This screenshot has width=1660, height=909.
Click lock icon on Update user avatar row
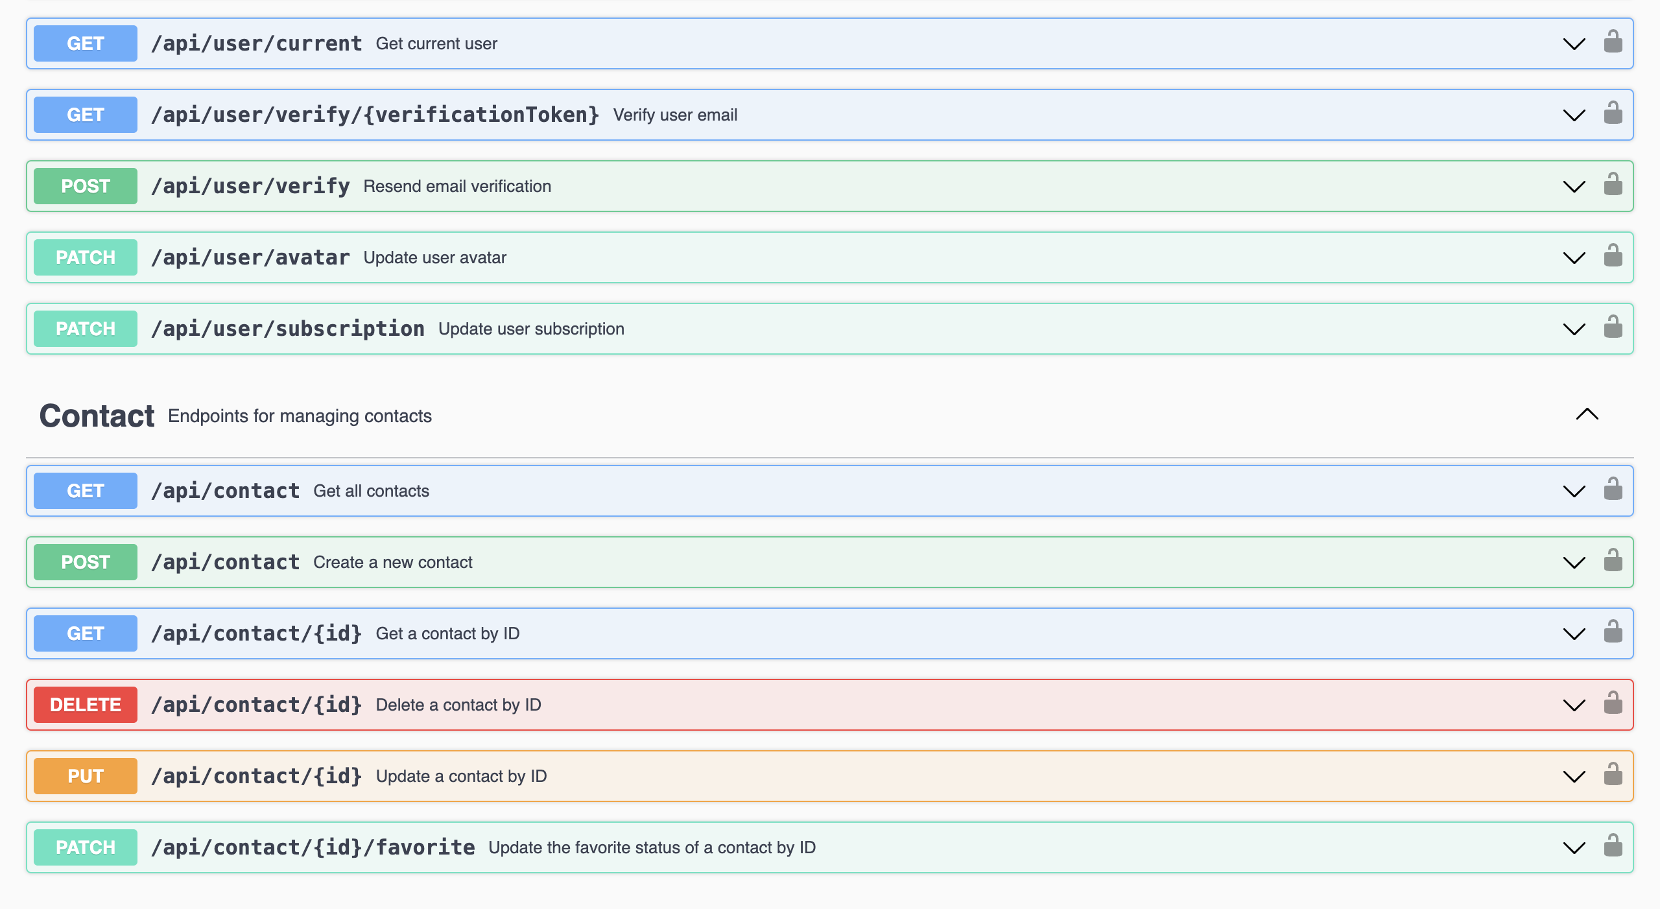[x=1613, y=256]
